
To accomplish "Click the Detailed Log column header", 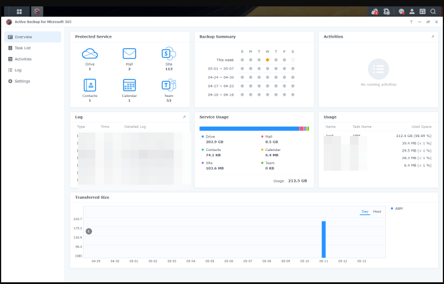I will pos(135,127).
